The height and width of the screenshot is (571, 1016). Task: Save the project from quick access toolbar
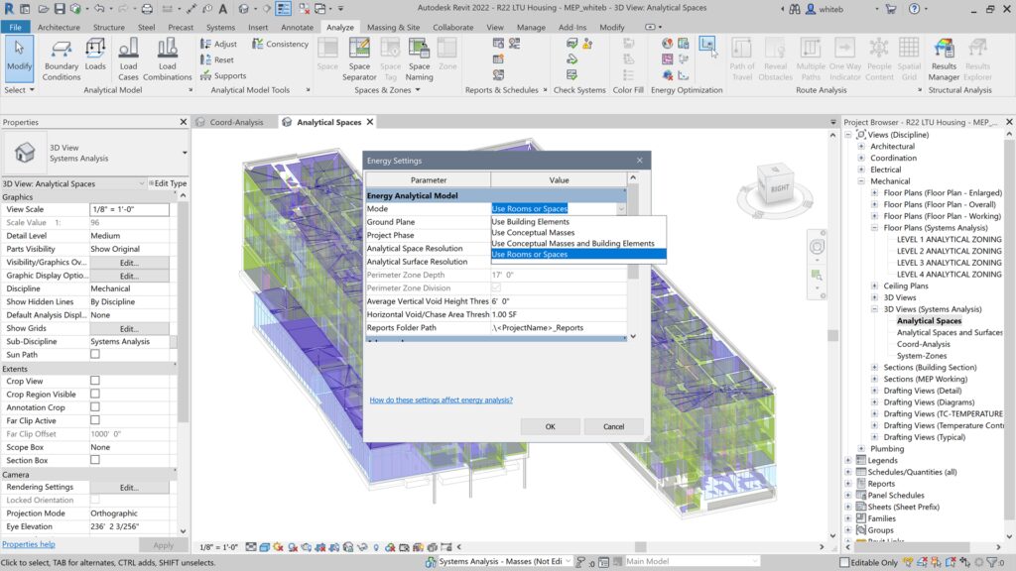click(59, 9)
